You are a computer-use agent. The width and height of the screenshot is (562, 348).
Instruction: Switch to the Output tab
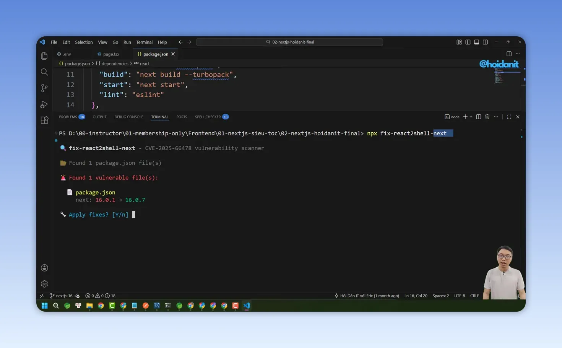point(99,117)
